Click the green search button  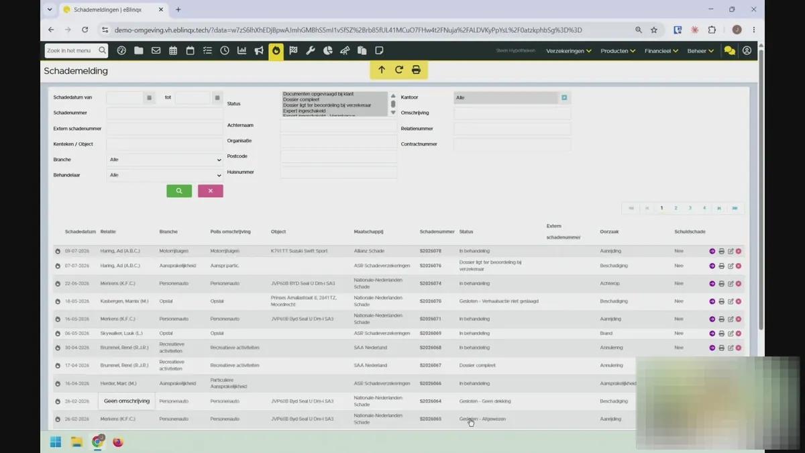pos(179,191)
